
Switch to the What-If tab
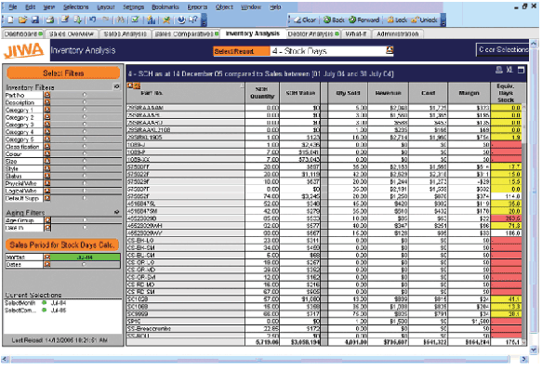(356, 33)
